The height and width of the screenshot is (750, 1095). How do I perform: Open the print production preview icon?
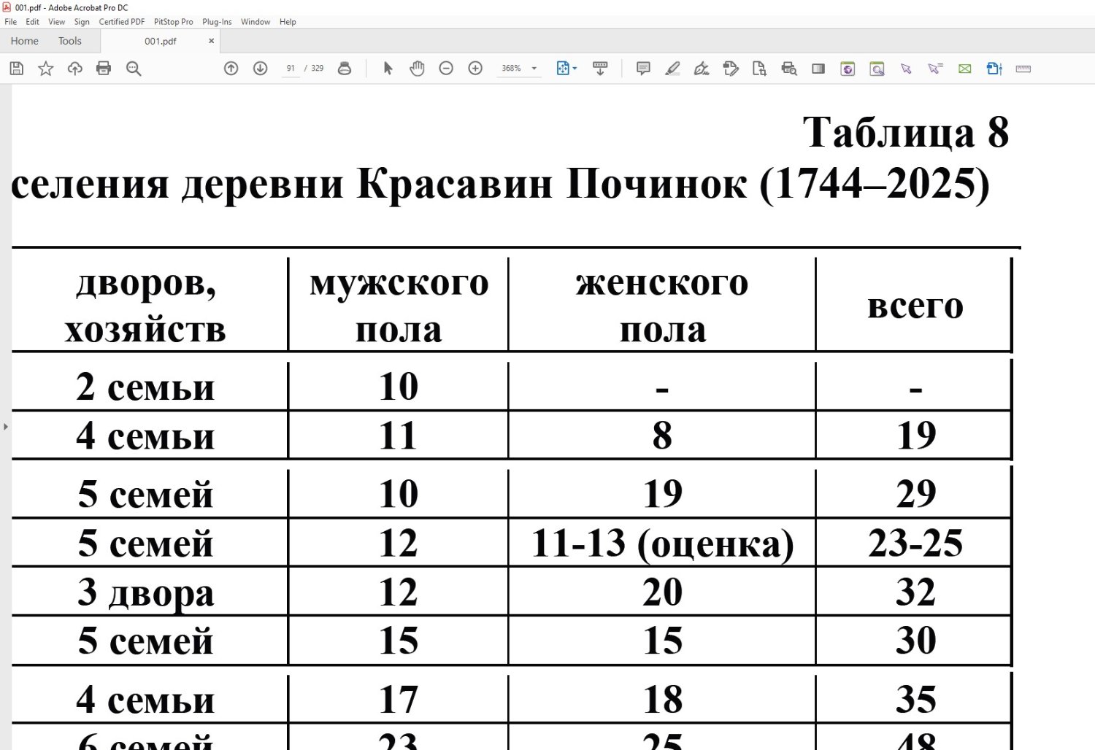click(x=789, y=69)
